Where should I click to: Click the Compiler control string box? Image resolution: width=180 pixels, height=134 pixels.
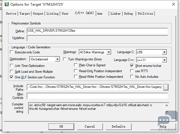pyautogui.click(x=99, y=108)
